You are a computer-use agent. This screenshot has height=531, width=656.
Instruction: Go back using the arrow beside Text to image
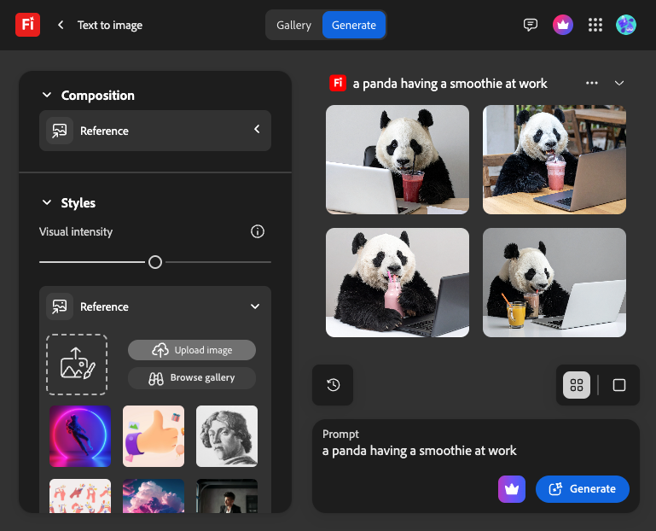pos(61,25)
